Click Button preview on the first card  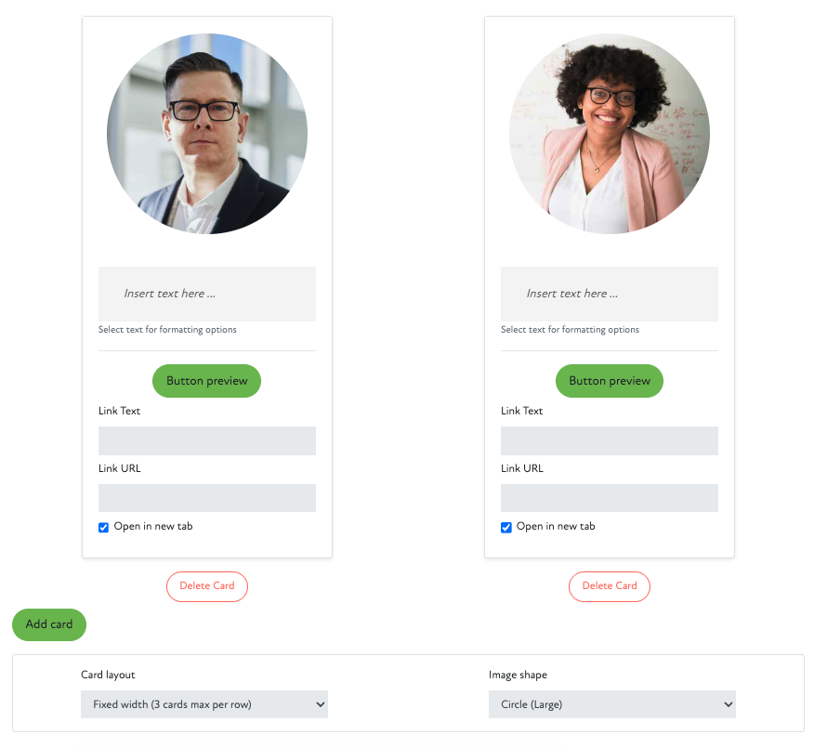pyautogui.click(x=206, y=381)
